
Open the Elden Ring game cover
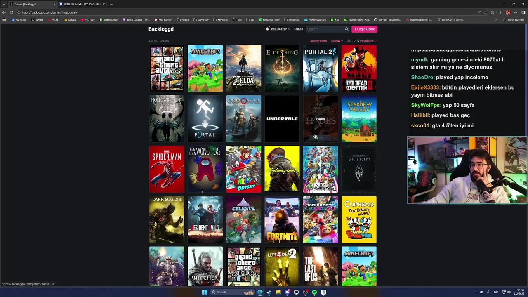(282, 68)
